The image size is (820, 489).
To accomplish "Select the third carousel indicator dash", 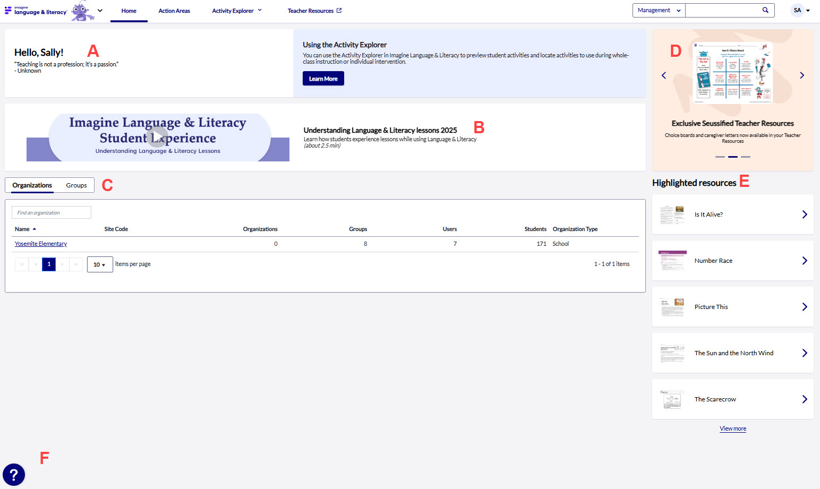I will pos(746,157).
